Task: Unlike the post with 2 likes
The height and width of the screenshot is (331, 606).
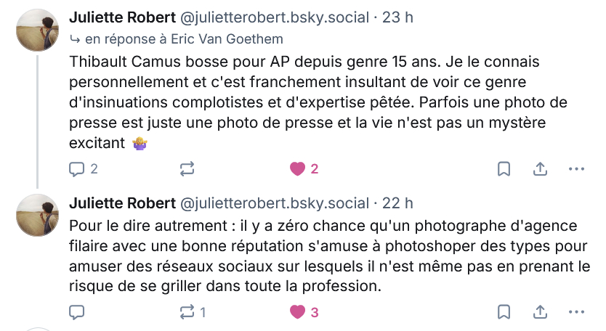Action: tap(296, 169)
